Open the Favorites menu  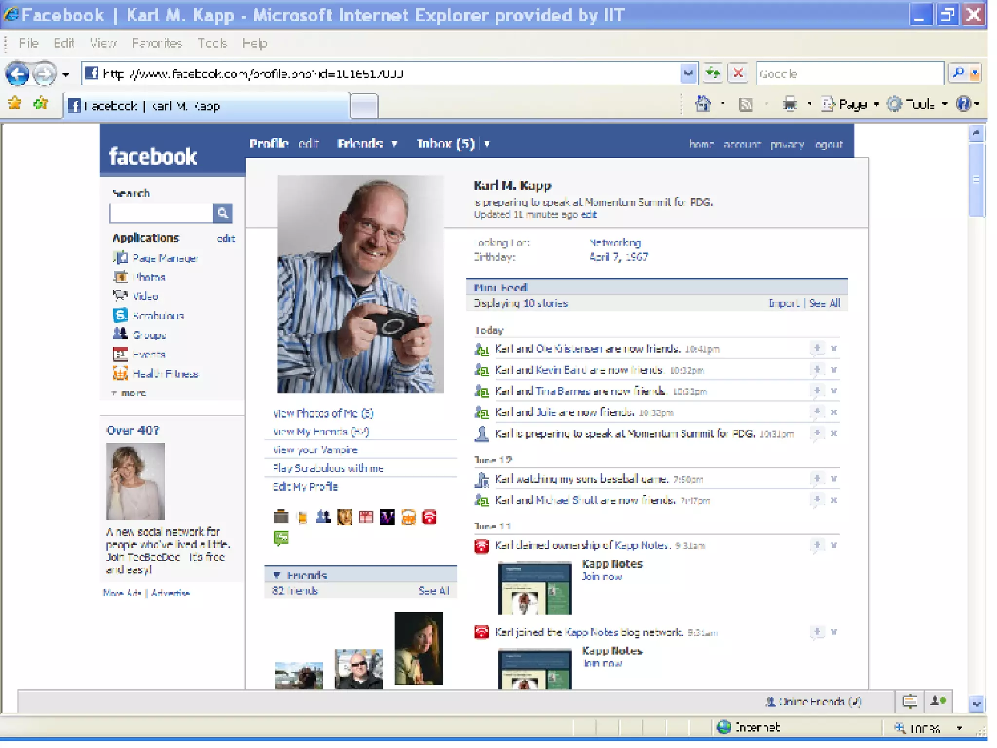[157, 43]
